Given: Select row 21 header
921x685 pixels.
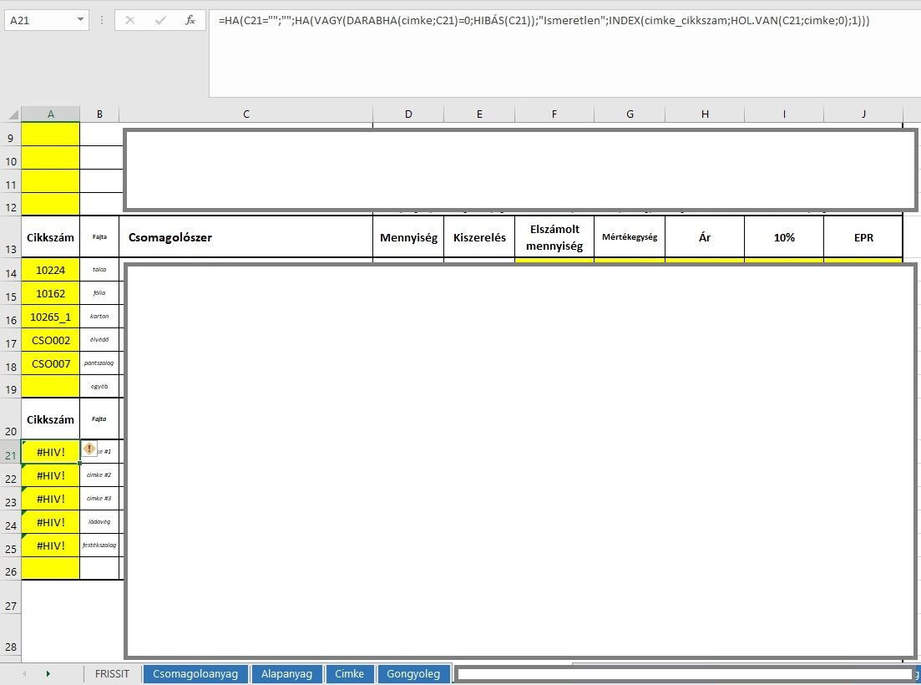Looking at the screenshot, I should (x=11, y=452).
